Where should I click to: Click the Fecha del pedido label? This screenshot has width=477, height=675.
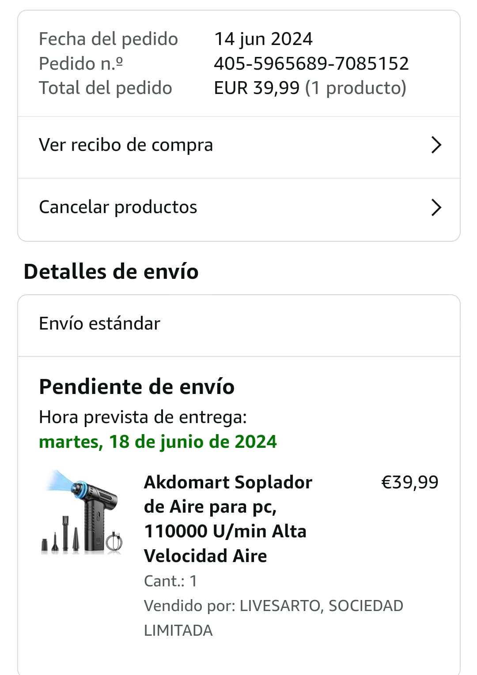tap(108, 39)
